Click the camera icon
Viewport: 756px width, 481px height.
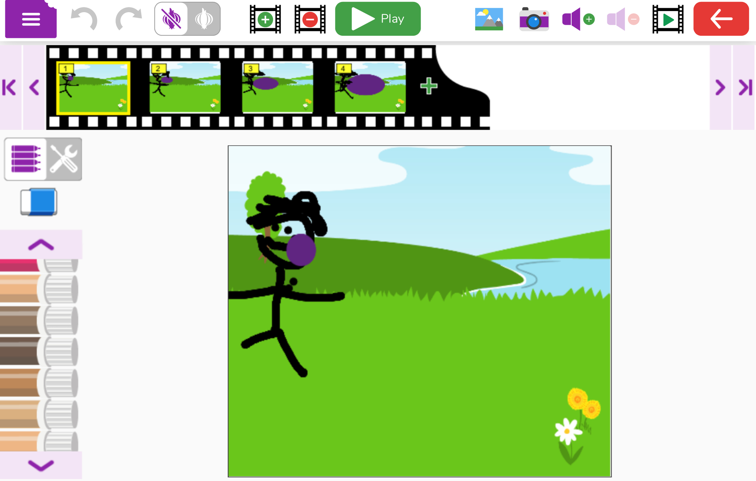click(x=534, y=20)
